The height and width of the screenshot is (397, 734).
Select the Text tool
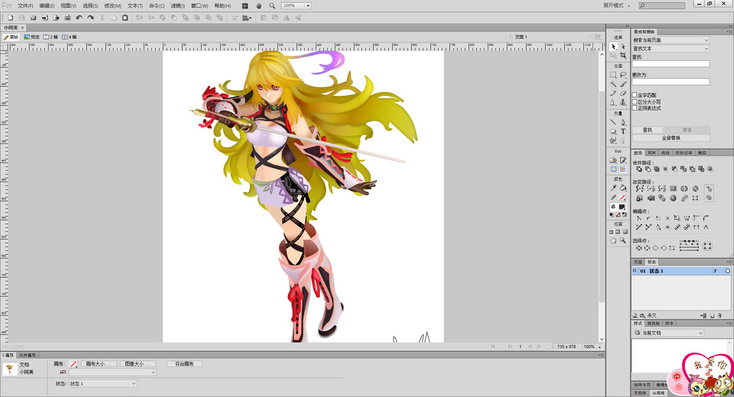623,132
